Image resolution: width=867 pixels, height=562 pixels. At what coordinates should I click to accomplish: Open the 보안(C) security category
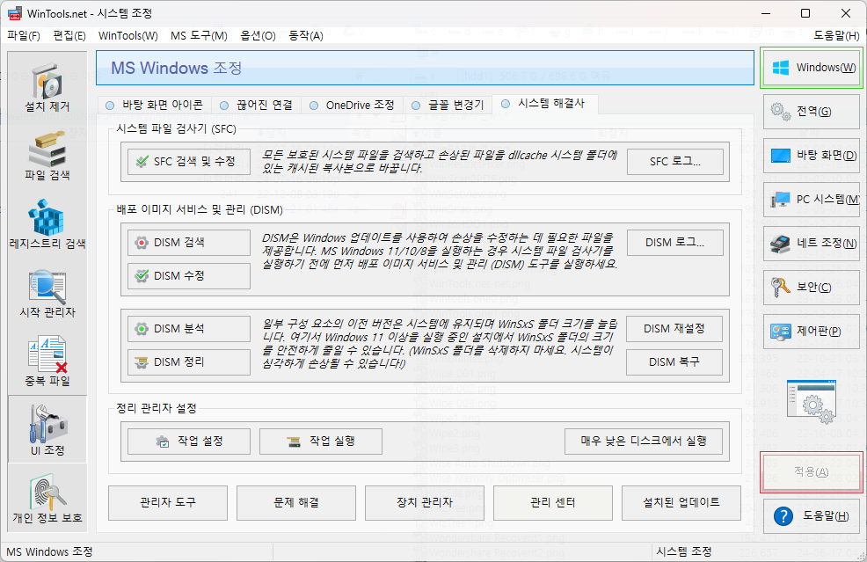(811, 287)
